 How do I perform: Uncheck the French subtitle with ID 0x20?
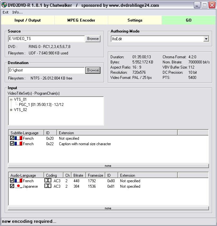12,138
